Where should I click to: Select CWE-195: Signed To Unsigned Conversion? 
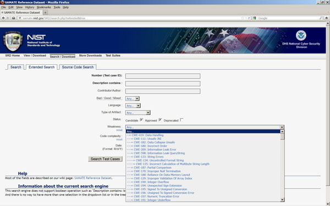point(203,189)
